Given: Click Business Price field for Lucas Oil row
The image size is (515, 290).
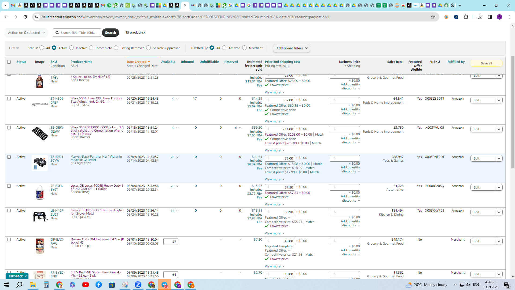Looking at the screenshot, I should [345, 187].
